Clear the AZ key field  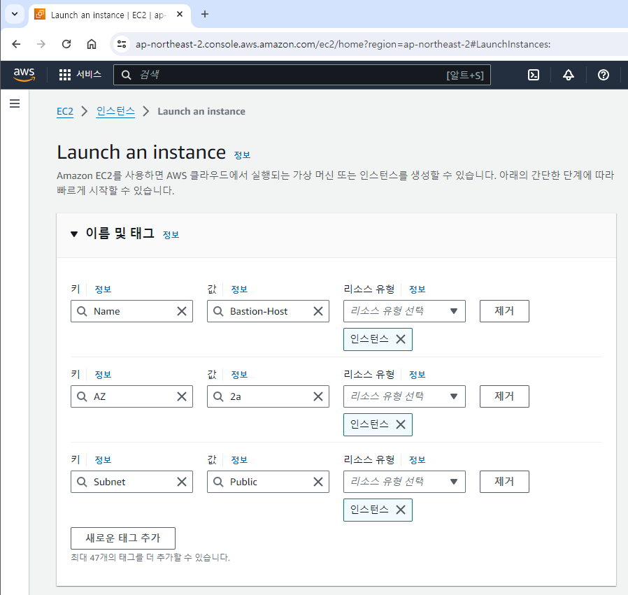tap(182, 396)
